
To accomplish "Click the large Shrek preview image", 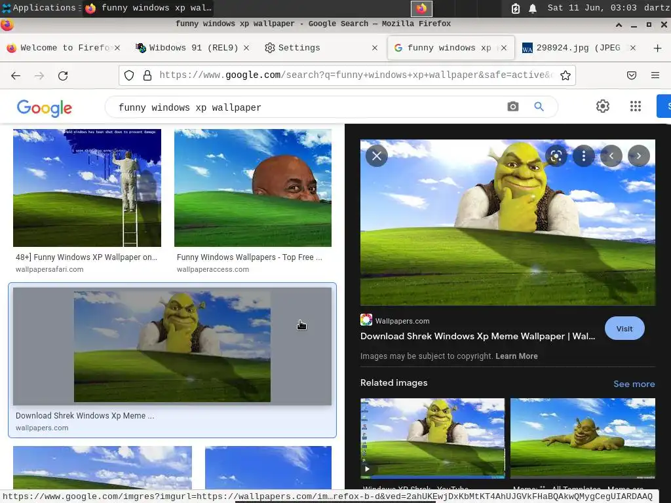I will click(508, 223).
